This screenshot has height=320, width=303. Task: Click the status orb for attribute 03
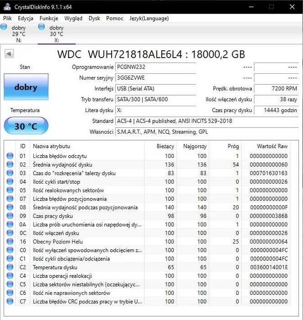[x=10, y=173]
